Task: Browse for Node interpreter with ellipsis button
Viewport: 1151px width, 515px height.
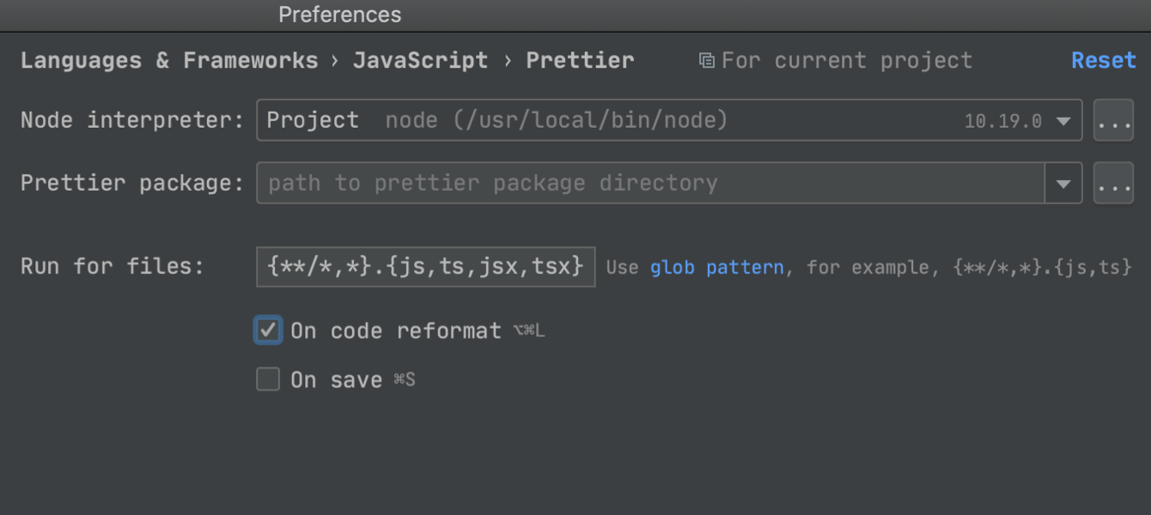Action: (x=1113, y=121)
